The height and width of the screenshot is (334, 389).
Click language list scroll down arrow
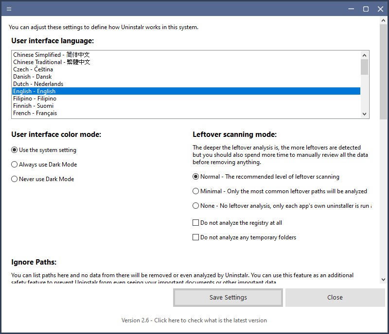pyautogui.click(x=364, y=114)
